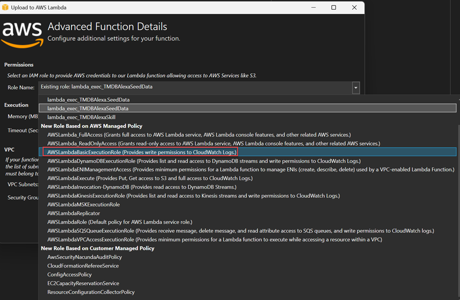Image resolution: width=460 pixels, height=300 pixels.
Task: Select lambda_exec_TMDBAlexa.SeedData role
Action: coord(88,100)
